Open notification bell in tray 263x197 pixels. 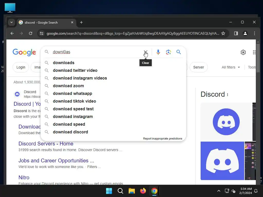click(x=256, y=191)
